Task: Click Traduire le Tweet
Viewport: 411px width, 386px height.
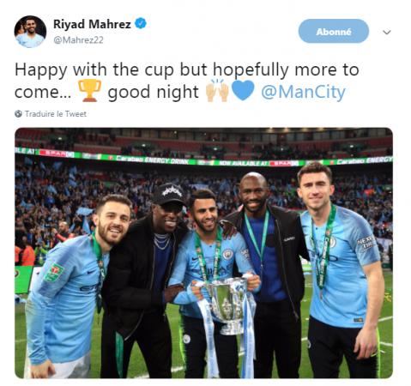Action: pyautogui.click(x=56, y=114)
